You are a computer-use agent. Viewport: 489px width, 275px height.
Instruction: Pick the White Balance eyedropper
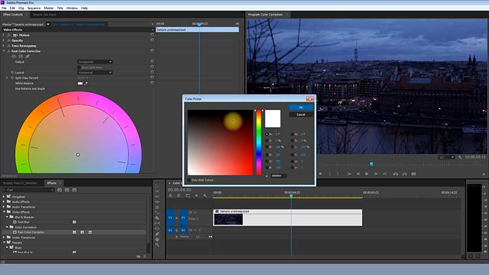pyautogui.click(x=86, y=83)
